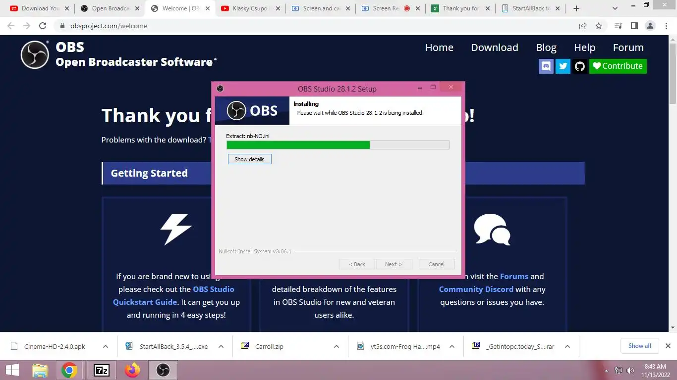Reload the current page
This screenshot has width=677, height=380.
point(43,26)
